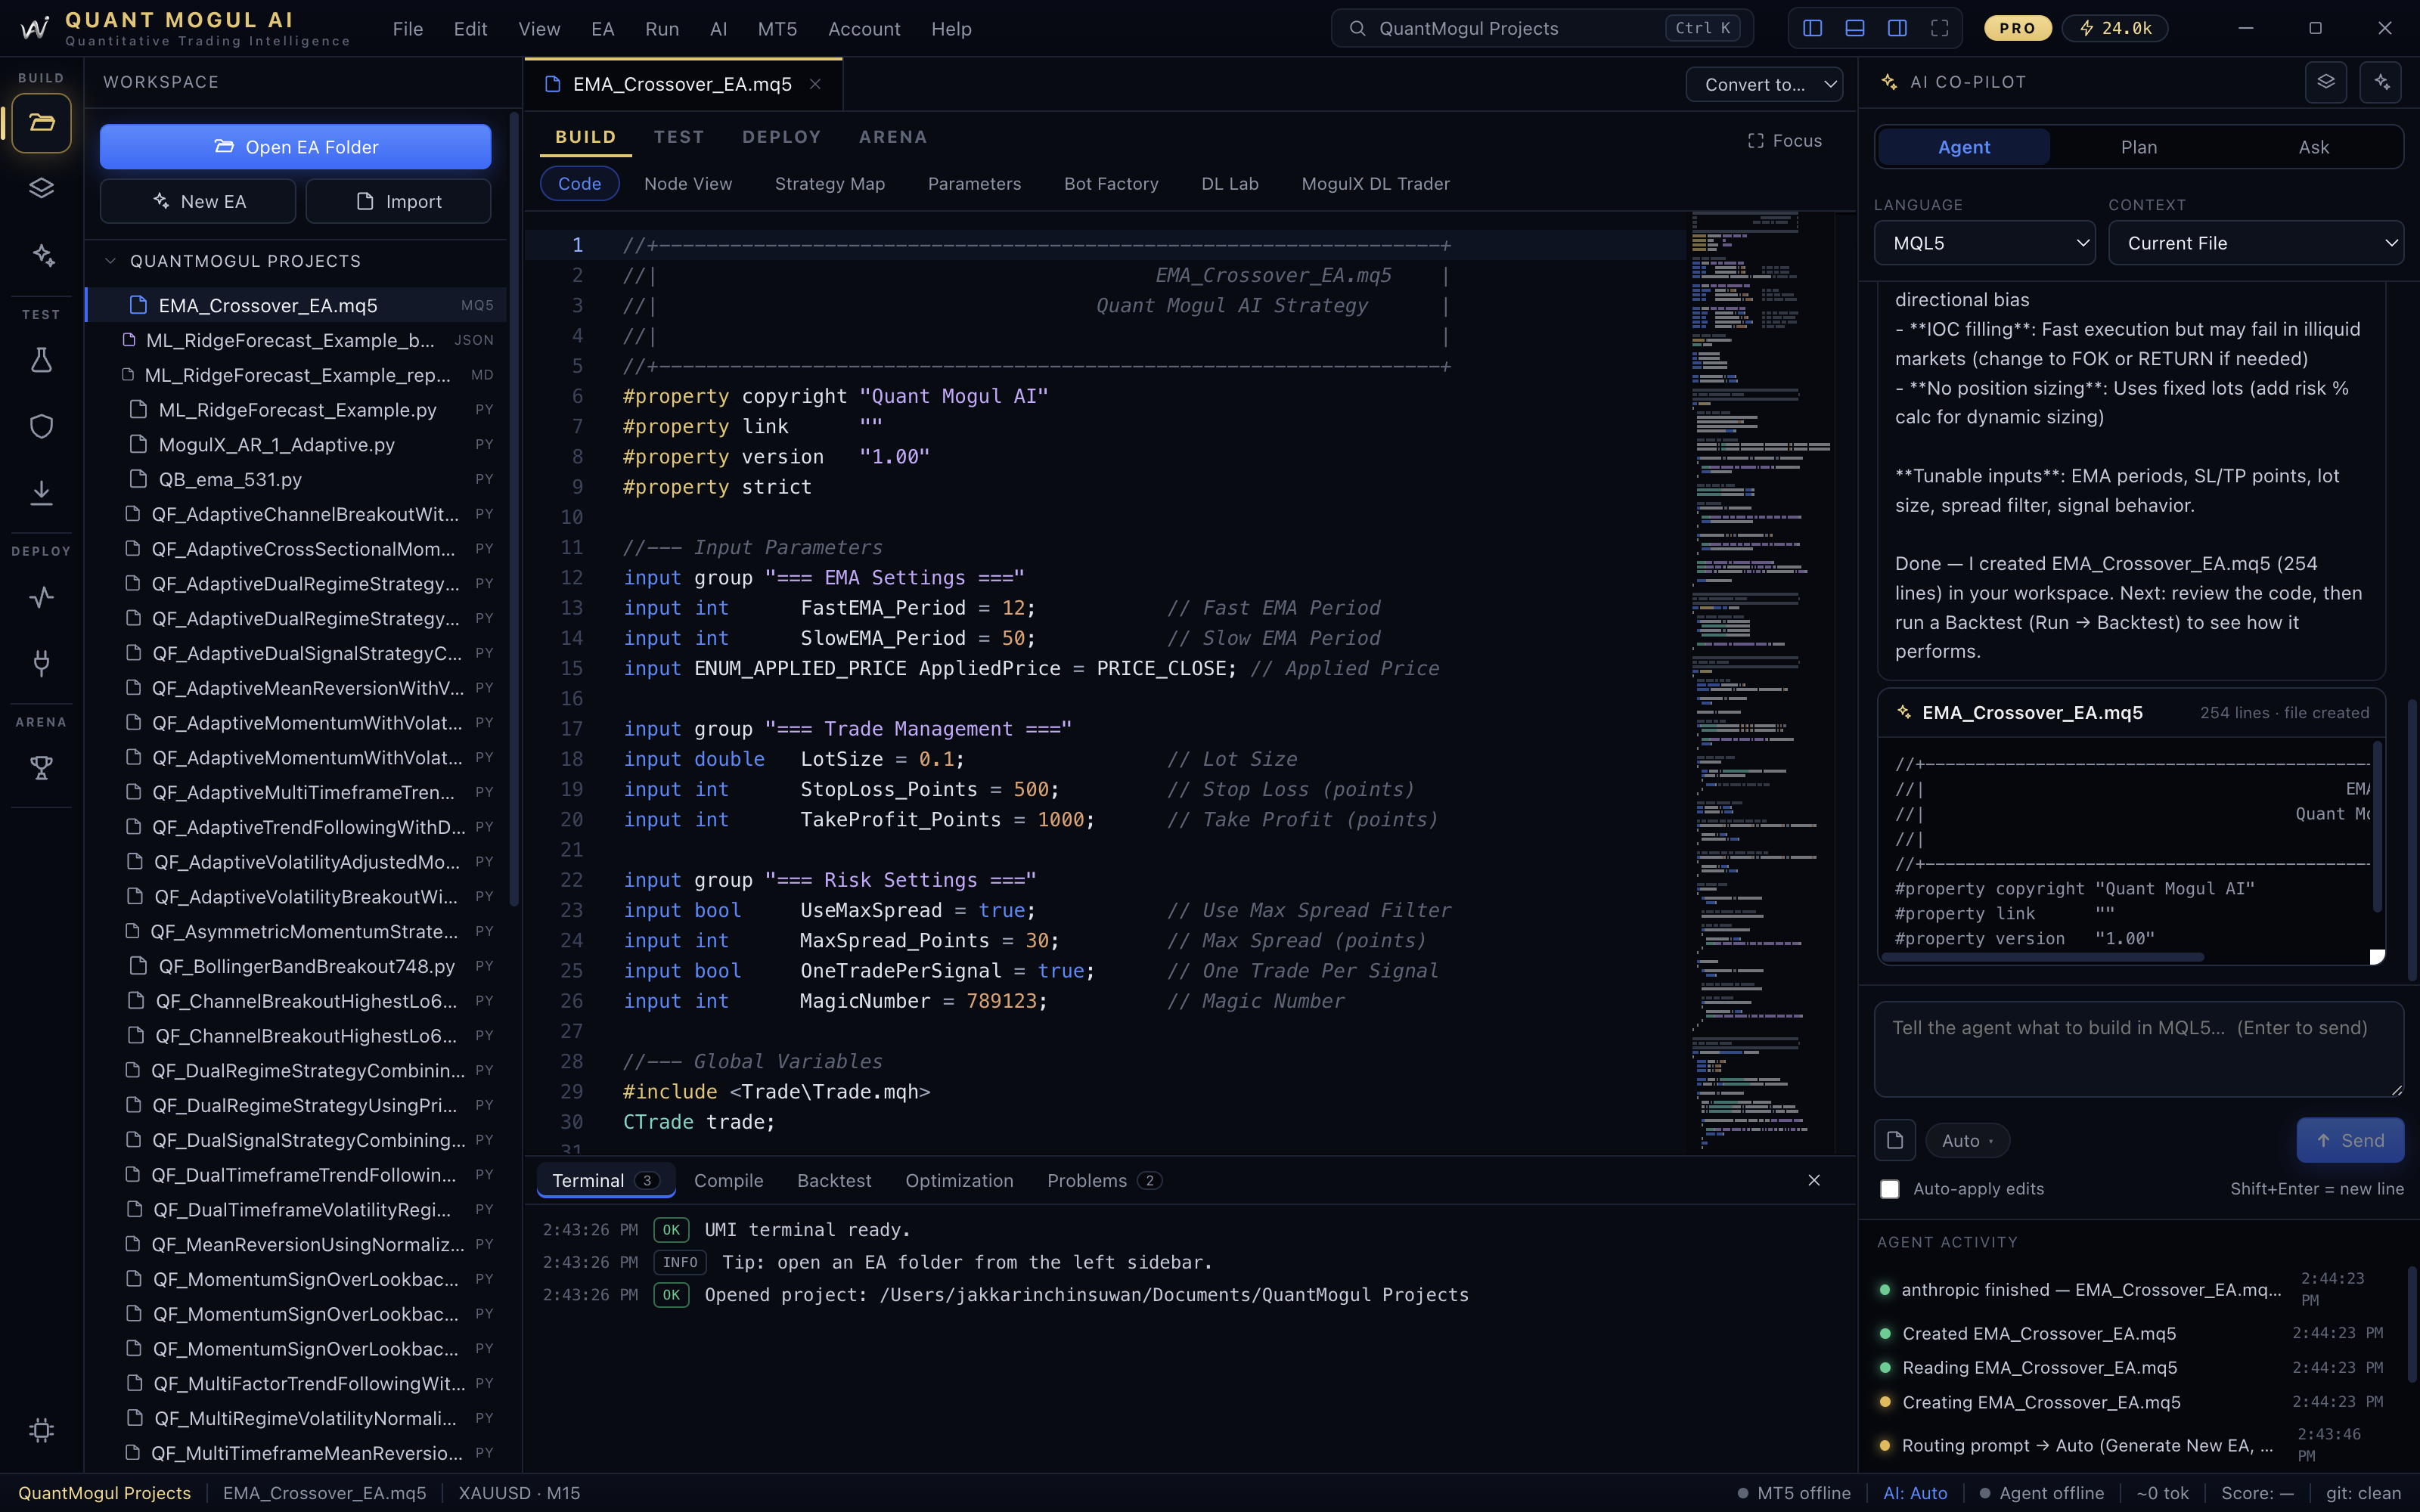Open the Current File context dropdown
Image resolution: width=2420 pixels, height=1512 pixels.
(x=2256, y=243)
